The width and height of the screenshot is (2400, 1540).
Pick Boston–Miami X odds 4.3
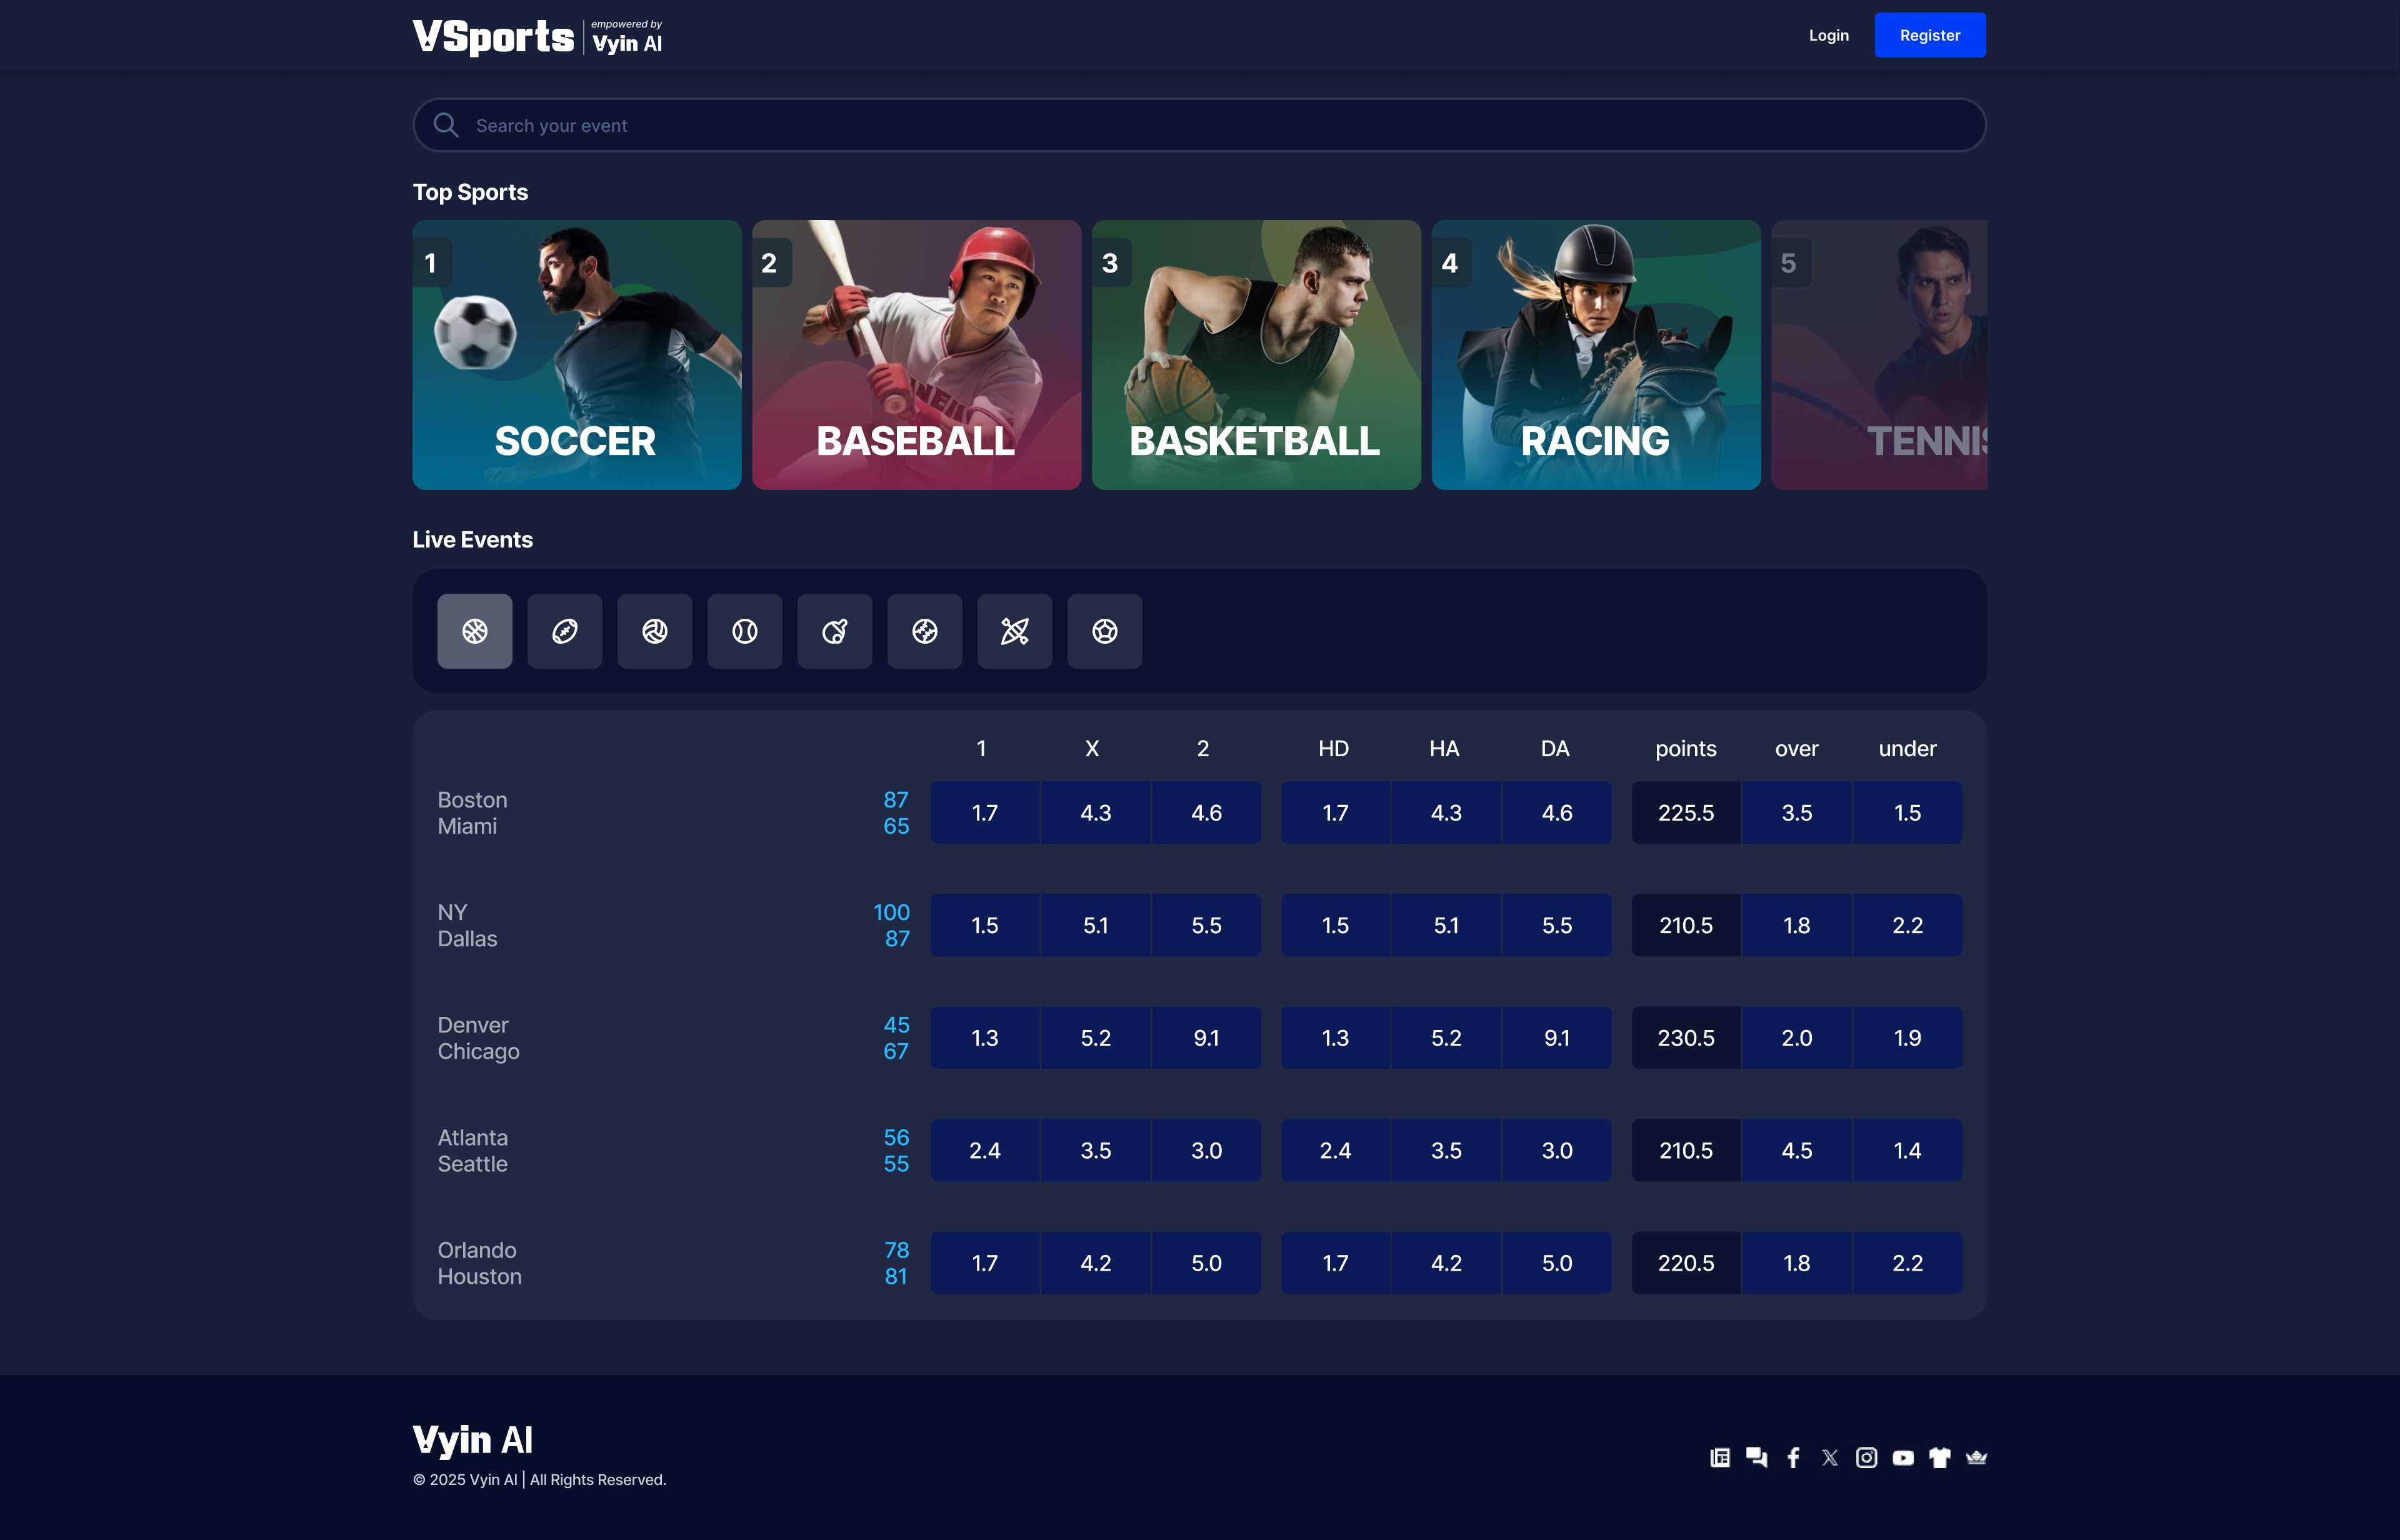(x=1096, y=813)
